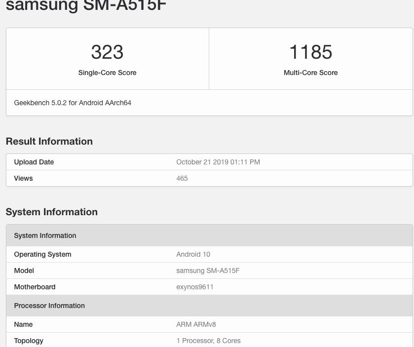Click the System Information section header
This screenshot has height=347, width=414.
coord(51,212)
